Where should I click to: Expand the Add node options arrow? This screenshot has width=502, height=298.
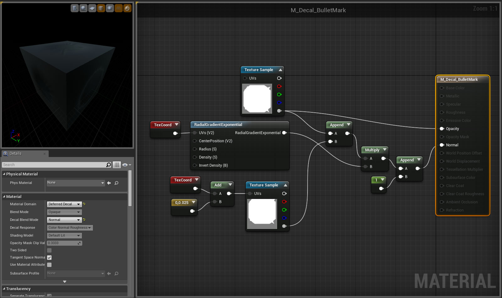click(230, 185)
